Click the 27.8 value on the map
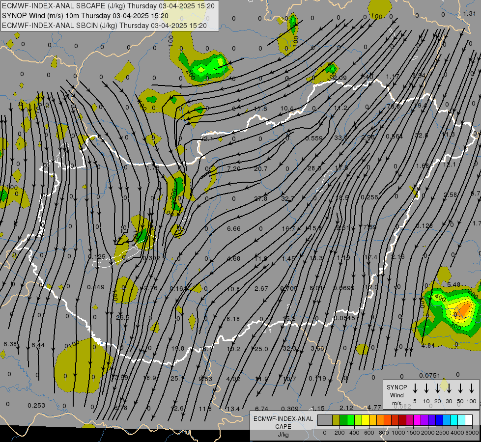The width and height of the screenshot is (481, 442). coord(260,199)
